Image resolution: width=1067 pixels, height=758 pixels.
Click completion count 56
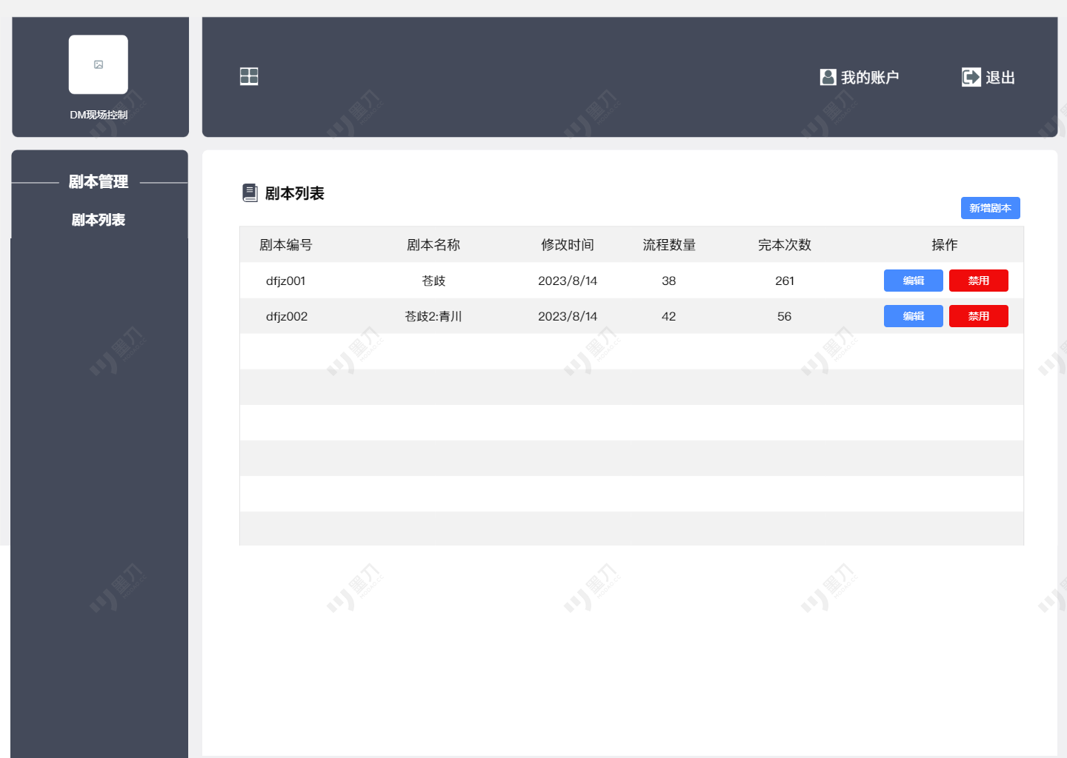[785, 316]
